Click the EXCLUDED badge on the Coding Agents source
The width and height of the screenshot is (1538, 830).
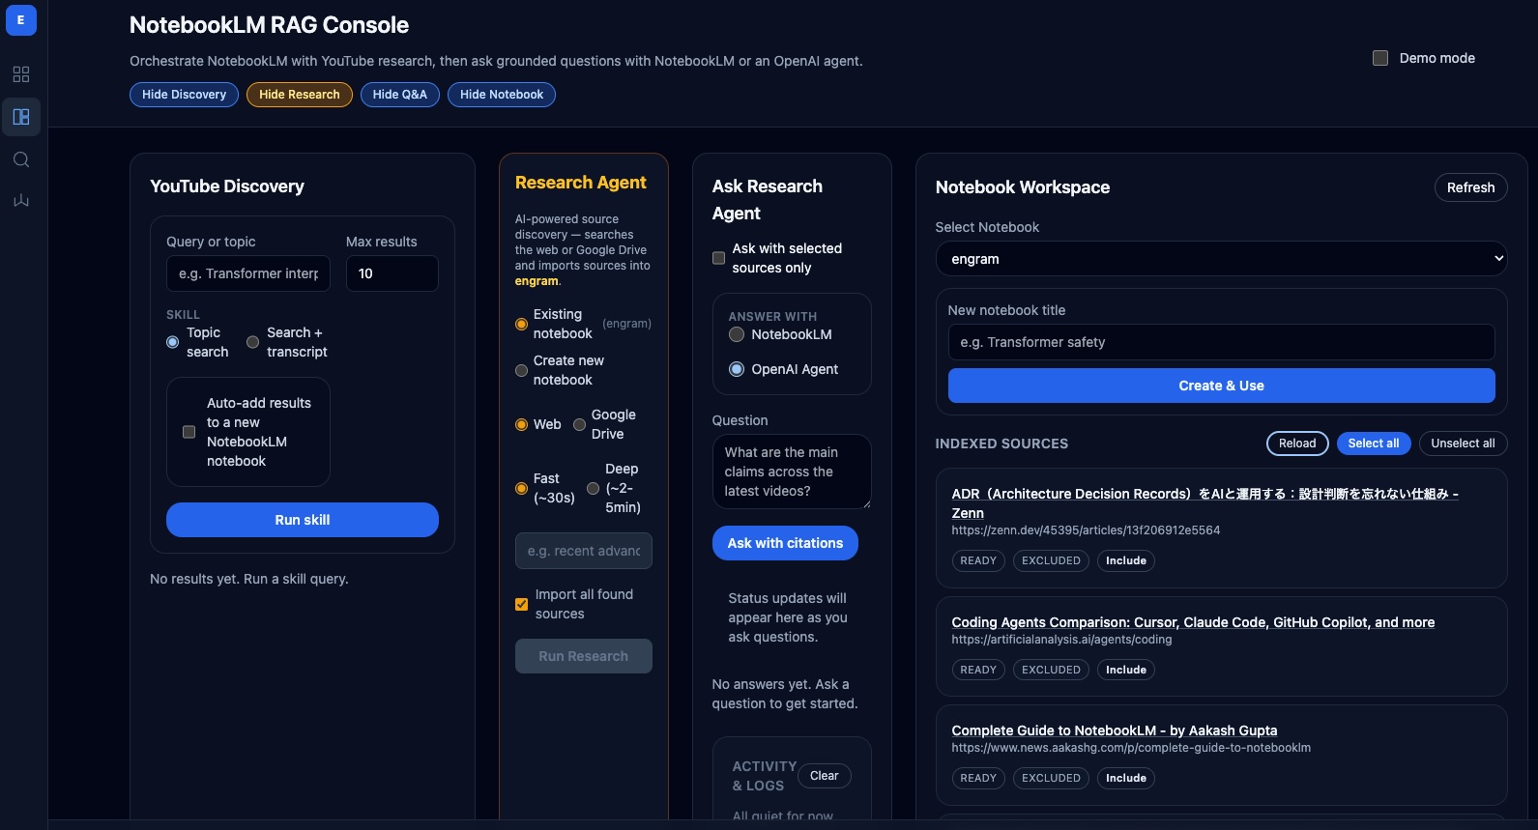(1051, 670)
